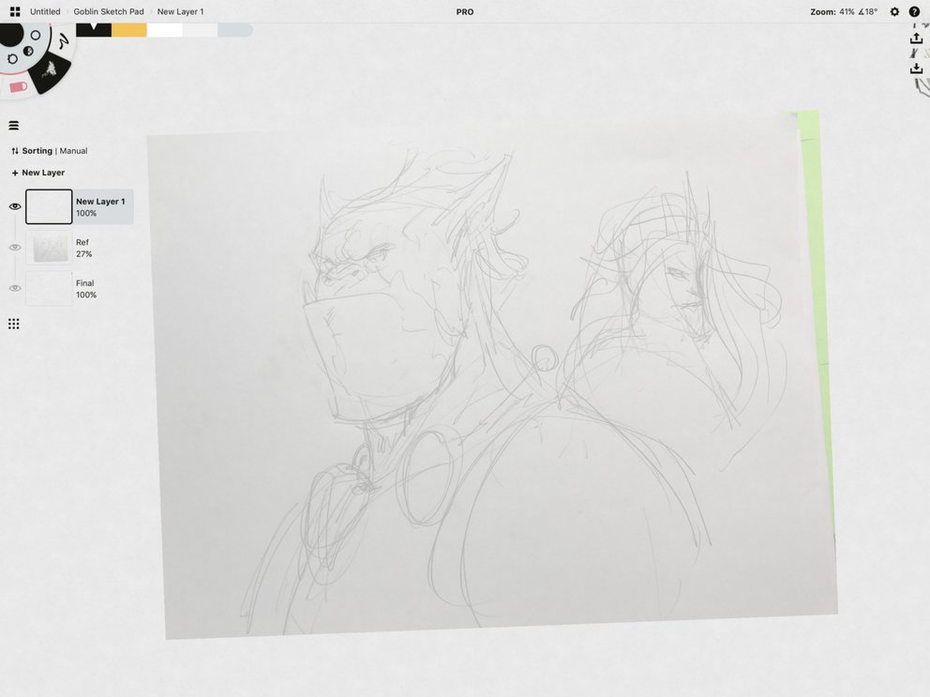This screenshot has height=697, width=930.
Task: Tap the canvas angle 18 degrees control
Action: (868, 11)
